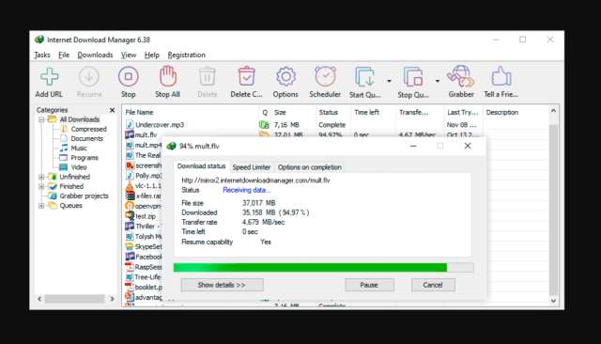Click the Stop toolbar icon
The height and width of the screenshot is (344, 601).
point(129,77)
